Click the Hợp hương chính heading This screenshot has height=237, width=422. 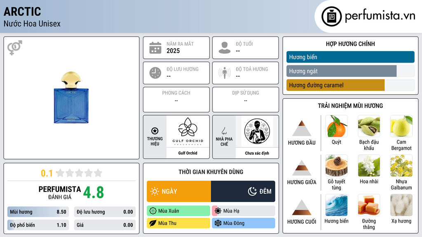pyautogui.click(x=350, y=44)
